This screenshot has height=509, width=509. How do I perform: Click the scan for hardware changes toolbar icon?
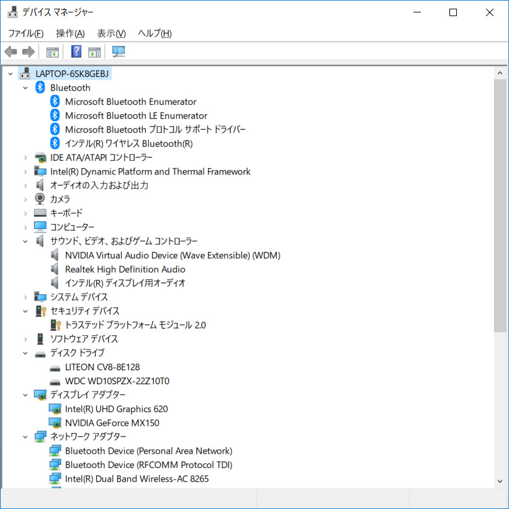tap(118, 52)
